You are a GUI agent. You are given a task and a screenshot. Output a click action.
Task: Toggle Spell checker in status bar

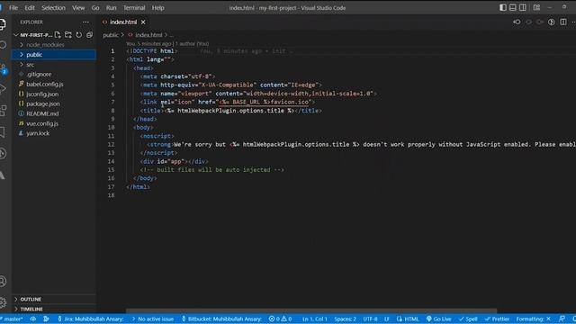[468, 319]
